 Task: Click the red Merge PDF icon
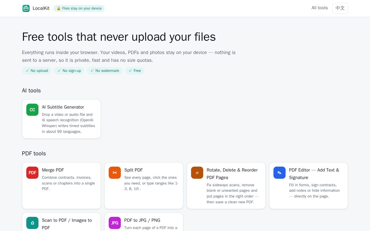click(x=32, y=173)
